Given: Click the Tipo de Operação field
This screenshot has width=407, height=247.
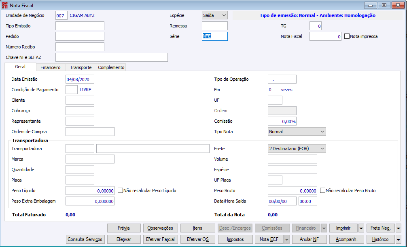Looking at the screenshot, I should (282, 79).
